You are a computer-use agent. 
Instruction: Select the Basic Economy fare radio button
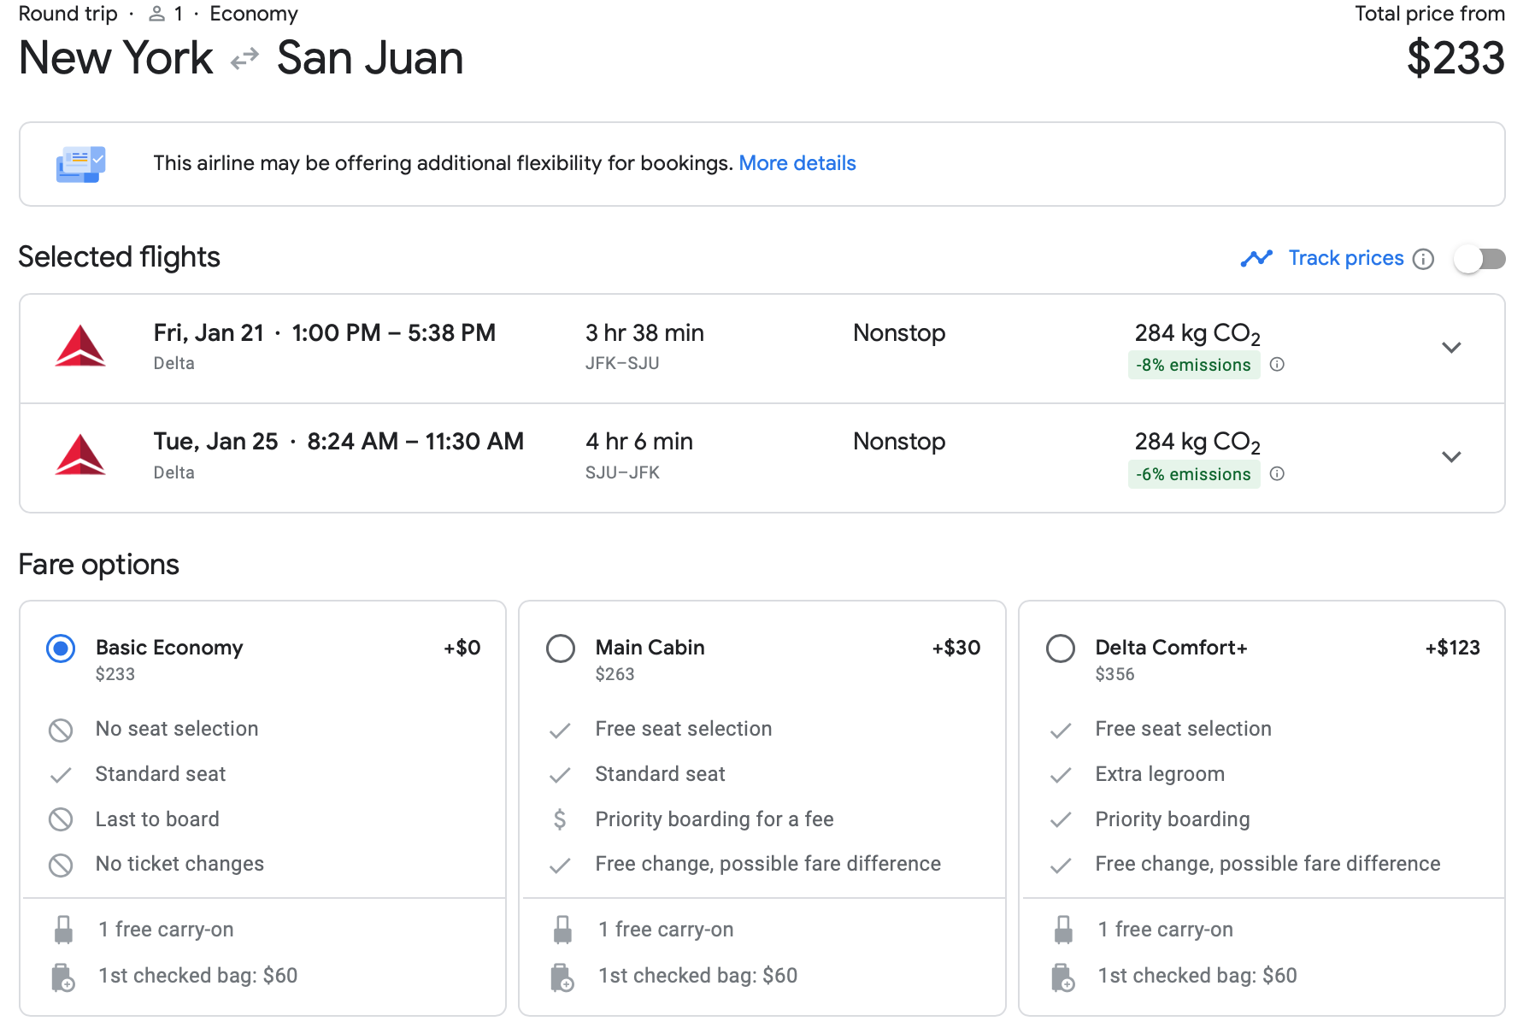(x=61, y=648)
